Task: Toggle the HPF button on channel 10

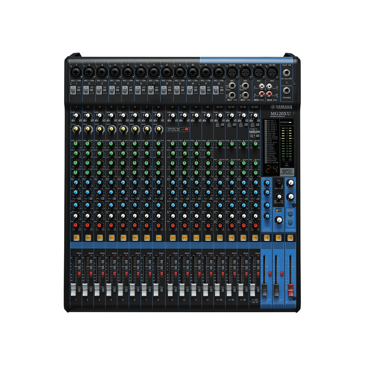Action: click(196, 90)
